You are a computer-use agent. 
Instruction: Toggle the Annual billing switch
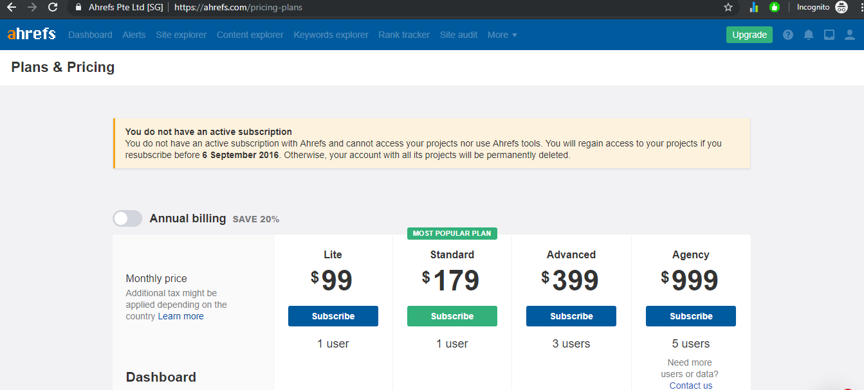click(127, 218)
